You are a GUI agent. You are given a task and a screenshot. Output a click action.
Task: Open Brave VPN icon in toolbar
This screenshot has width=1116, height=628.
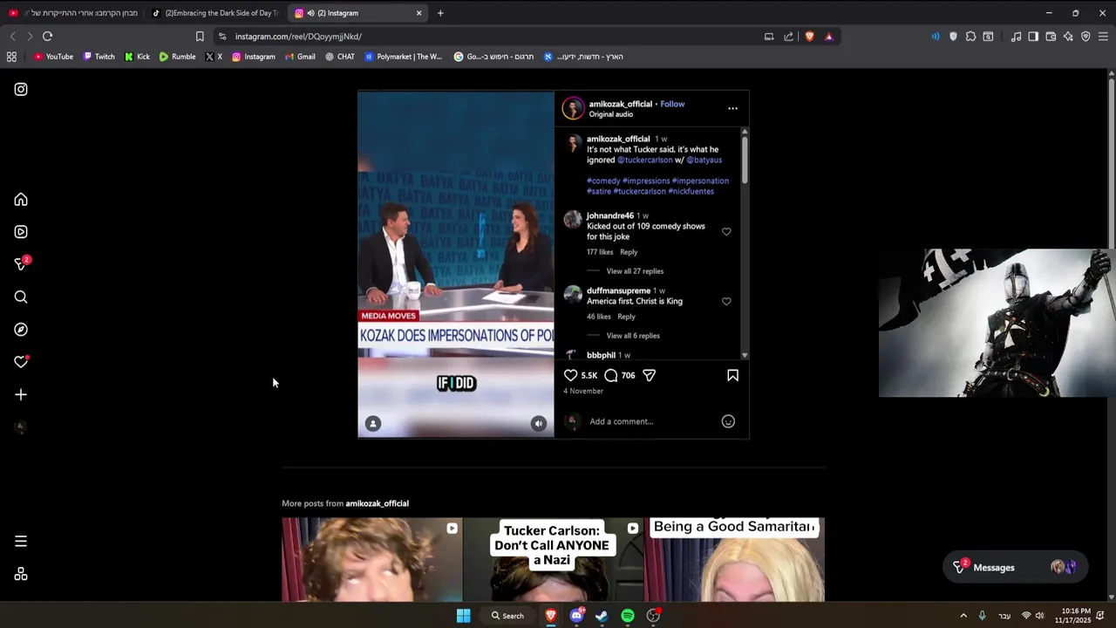[x=1085, y=37]
